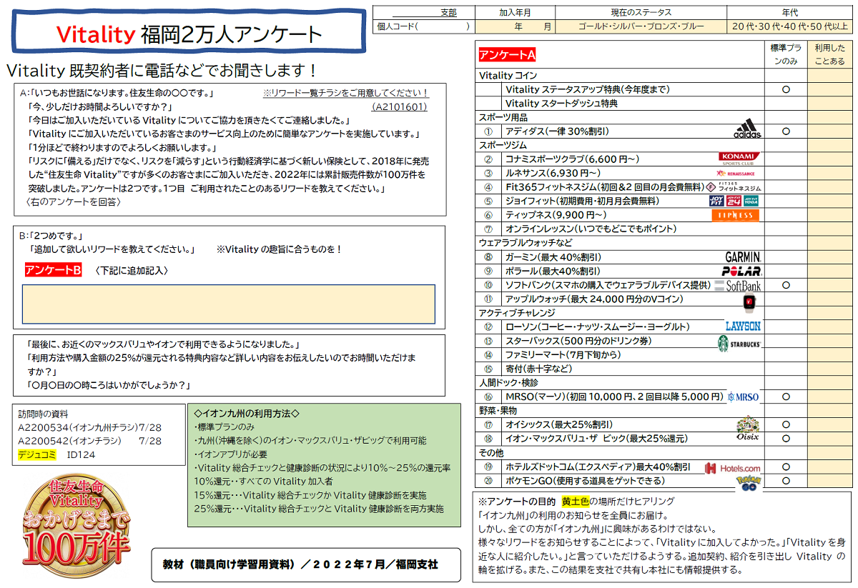Click the 利用したことある column header
Screen dimensions: 858x588
830,54
